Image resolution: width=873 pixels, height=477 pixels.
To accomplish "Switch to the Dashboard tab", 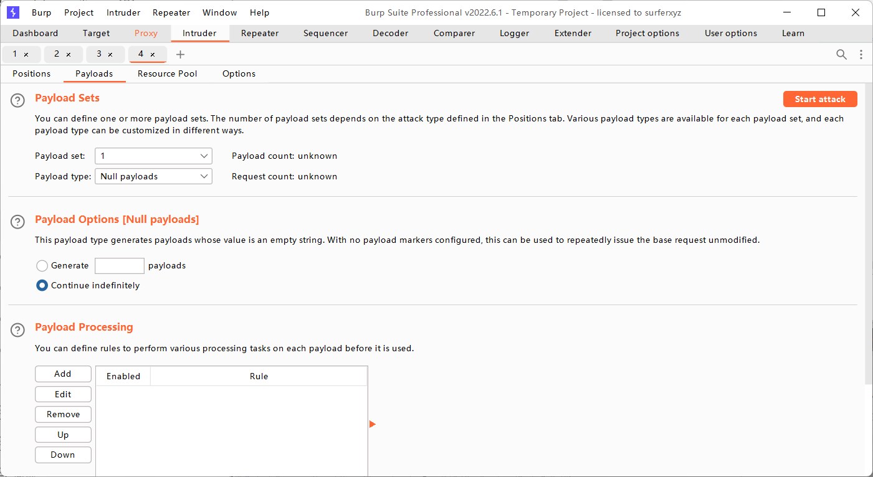I will pos(36,34).
